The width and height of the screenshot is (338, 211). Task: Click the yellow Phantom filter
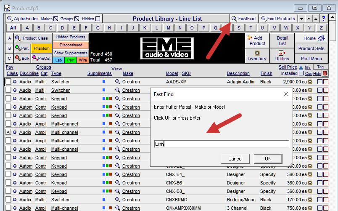[x=41, y=48]
